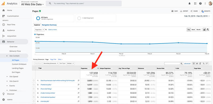
Task: Click the Google Analytics logo
Action: click(x=3, y=3)
